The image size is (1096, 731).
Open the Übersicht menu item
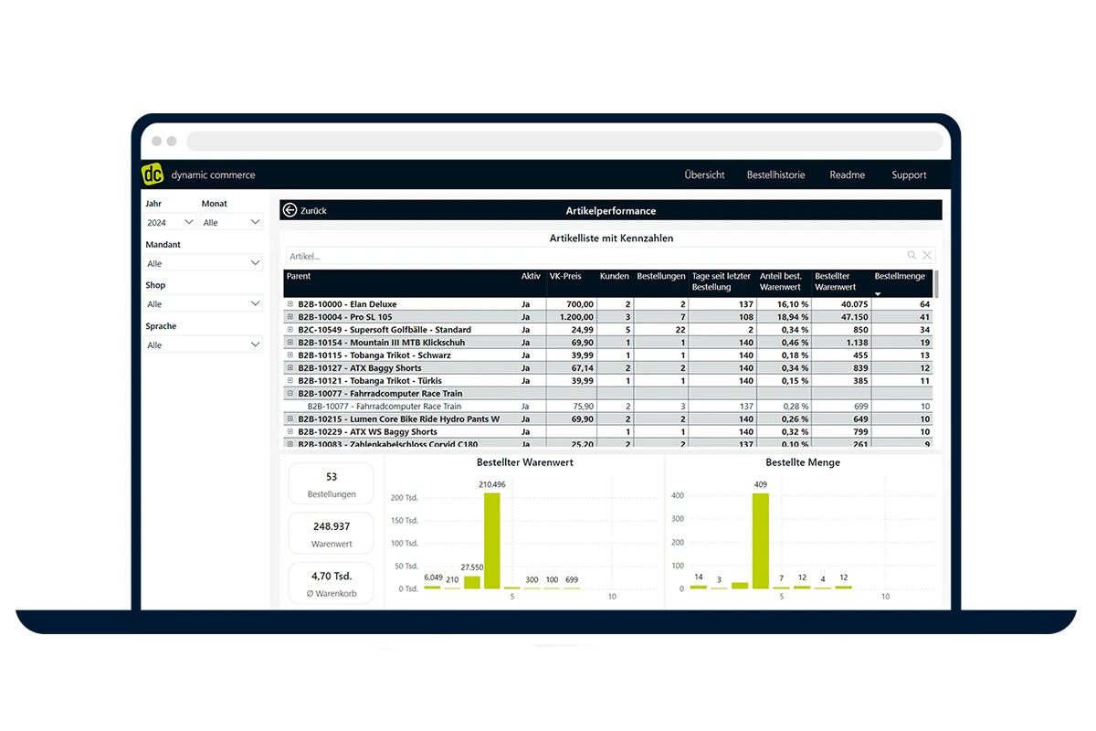point(704,175)
